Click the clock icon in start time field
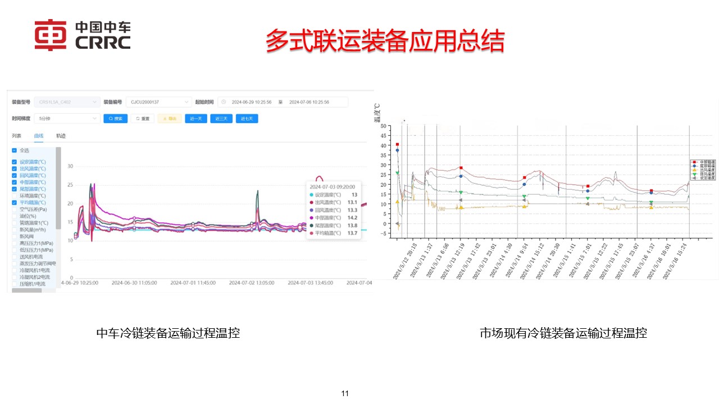 tap(224, 102)
